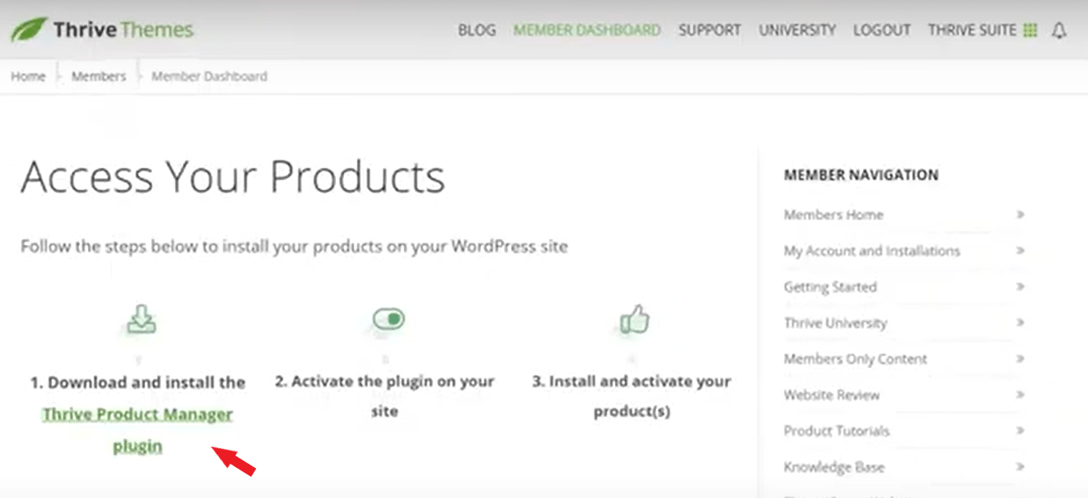Viewport: 1088px width, 498px height.
Task: Open Members Only Content link
Action: pos(855,358)
